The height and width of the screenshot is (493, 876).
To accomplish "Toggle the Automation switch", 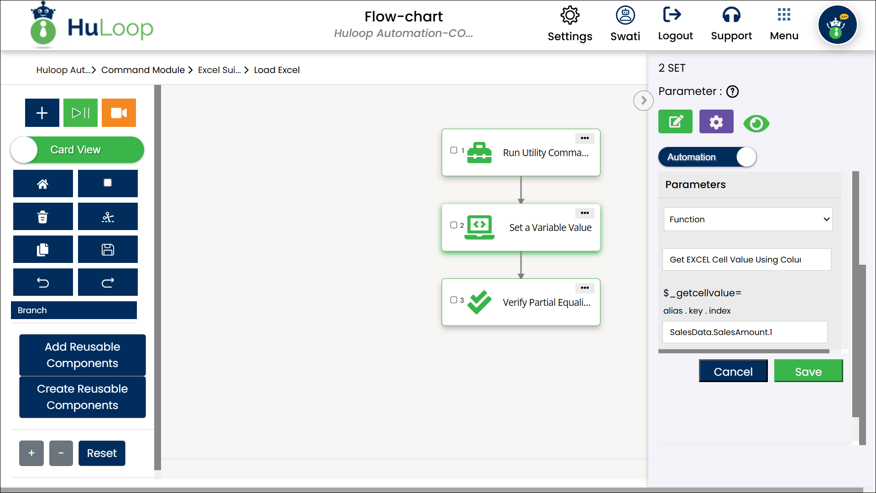I will click(x=707, y=157).
